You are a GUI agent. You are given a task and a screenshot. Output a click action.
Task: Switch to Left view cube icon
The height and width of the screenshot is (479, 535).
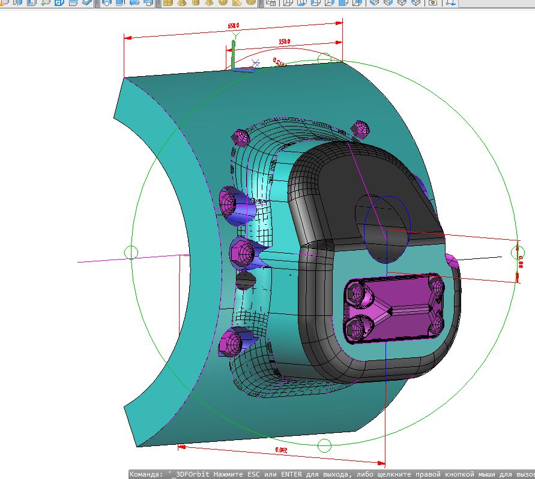pyautogui.click(x=316, y=3)
